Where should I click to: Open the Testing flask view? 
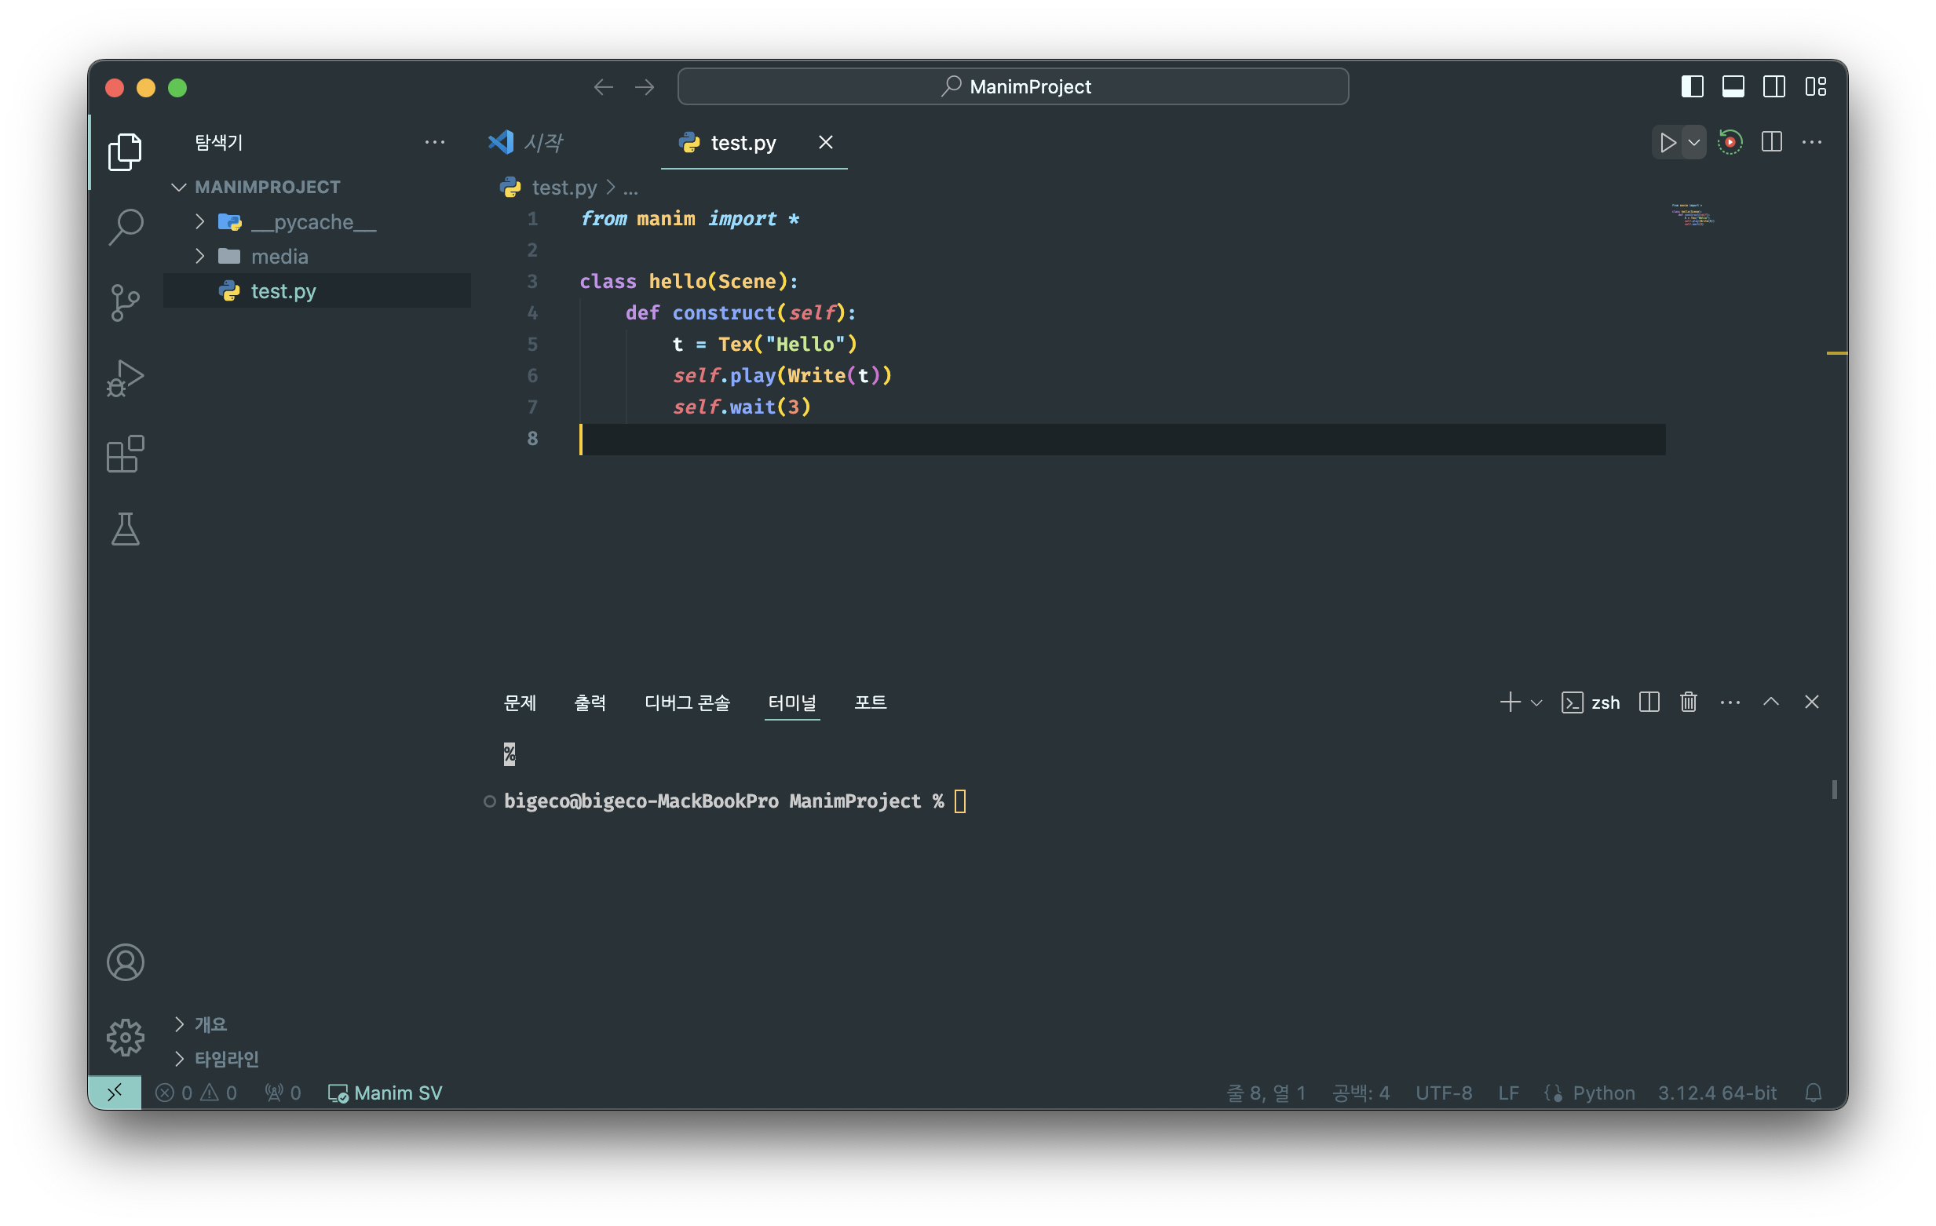click(x=125, y=529)
